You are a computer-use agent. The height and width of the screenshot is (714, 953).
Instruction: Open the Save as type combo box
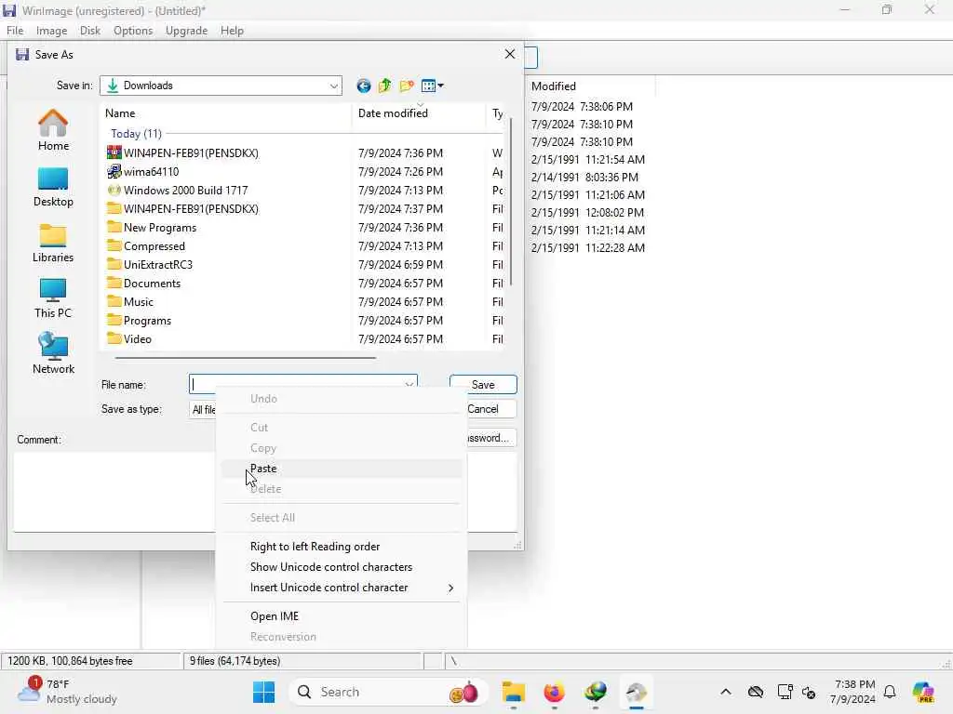pyautogui.click(x=203, y=409)
